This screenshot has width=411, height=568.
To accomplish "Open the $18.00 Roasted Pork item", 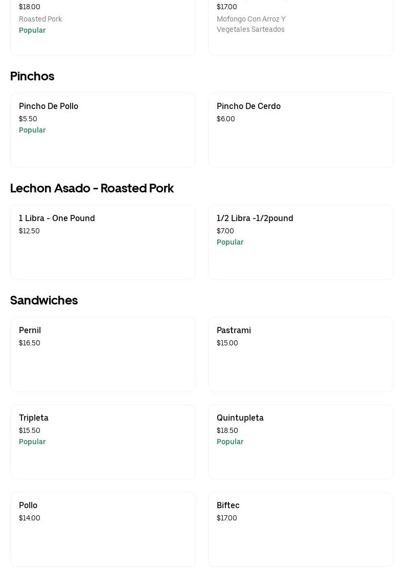I will point(102,26).
